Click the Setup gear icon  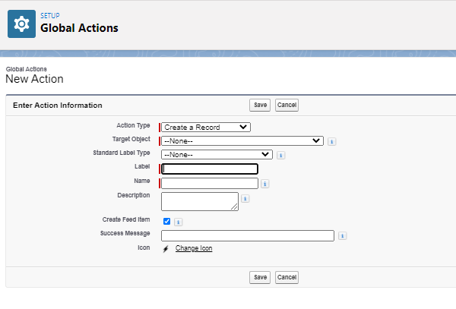(21, 23)
